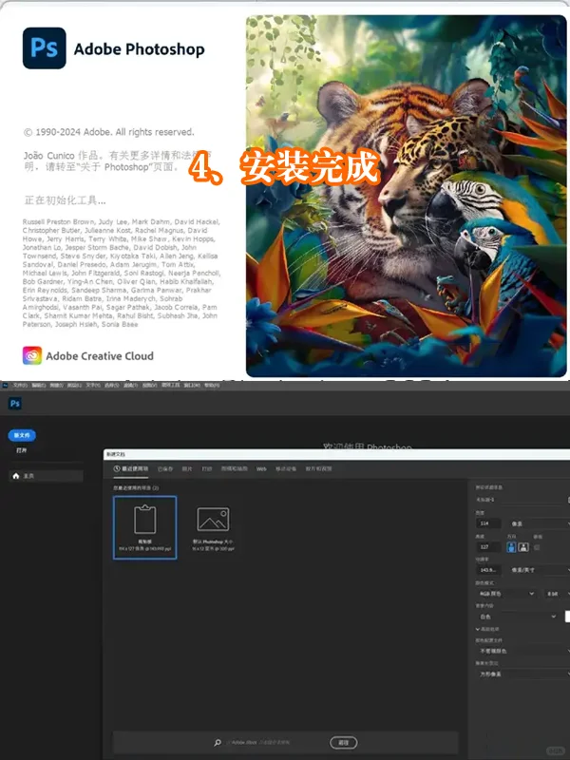Open the 文字(Y) menu
This screenshot has height=760, width=570.
93,386
